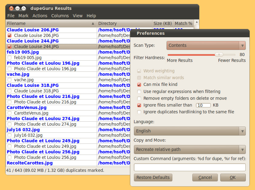The image size is (255, 190).
Task: Select bold Photo Claude et Loulou 274.jpg row
Action: tap(68, 119)
